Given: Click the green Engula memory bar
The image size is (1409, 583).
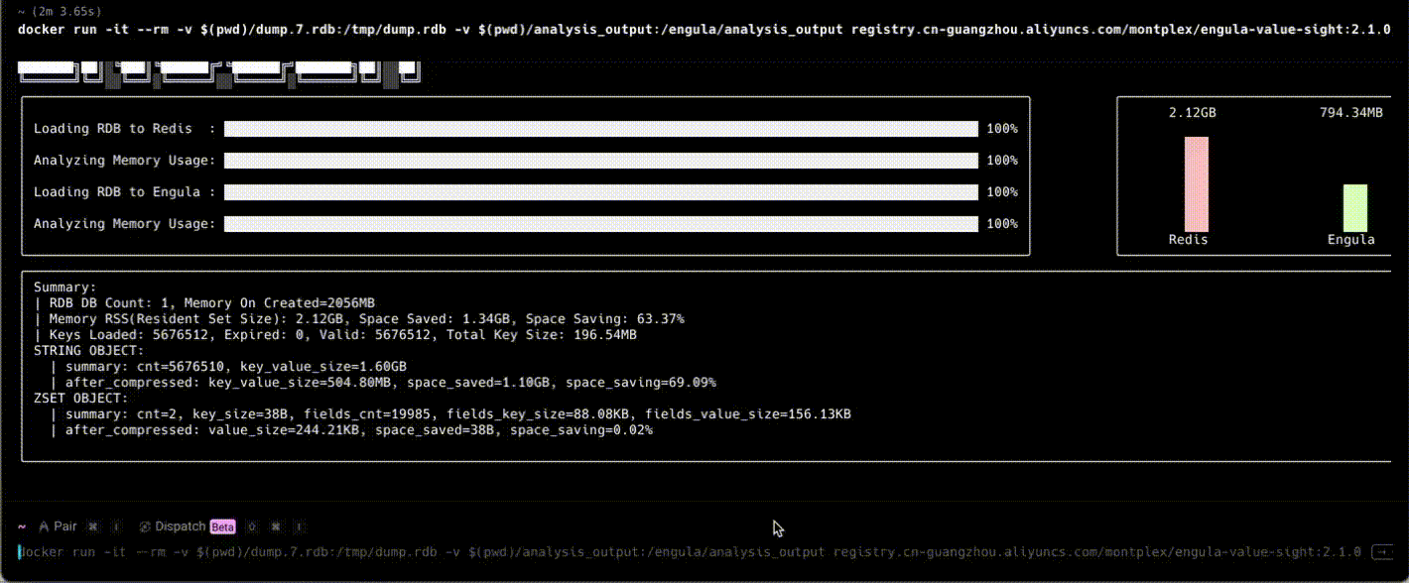Looking at the screenshot, I should click(x=1354, y=207).
